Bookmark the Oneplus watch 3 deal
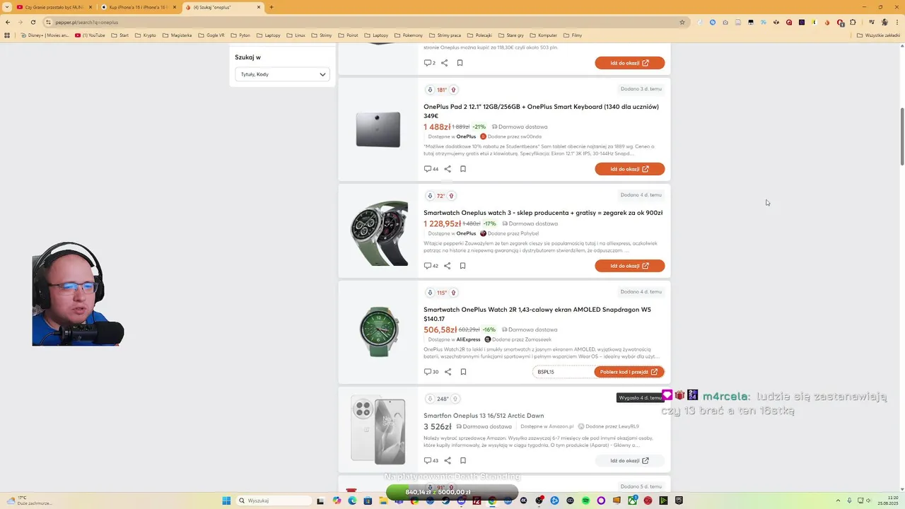Viewport: 905px width, 509px height. pyautogui.click(x=462, y=266)
